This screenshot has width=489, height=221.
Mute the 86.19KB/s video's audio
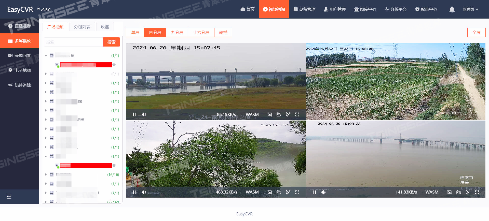144,114
